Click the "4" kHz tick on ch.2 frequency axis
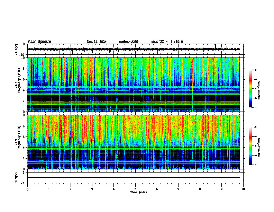Screen dimensions: 274x212 (24, 148)
